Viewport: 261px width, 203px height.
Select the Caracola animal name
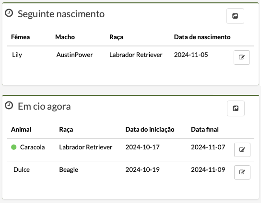pos(33,147)
